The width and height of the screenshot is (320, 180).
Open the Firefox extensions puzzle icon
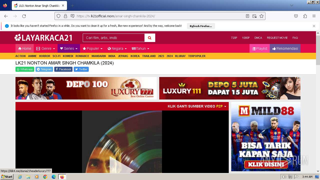click(x=305, y=16)
